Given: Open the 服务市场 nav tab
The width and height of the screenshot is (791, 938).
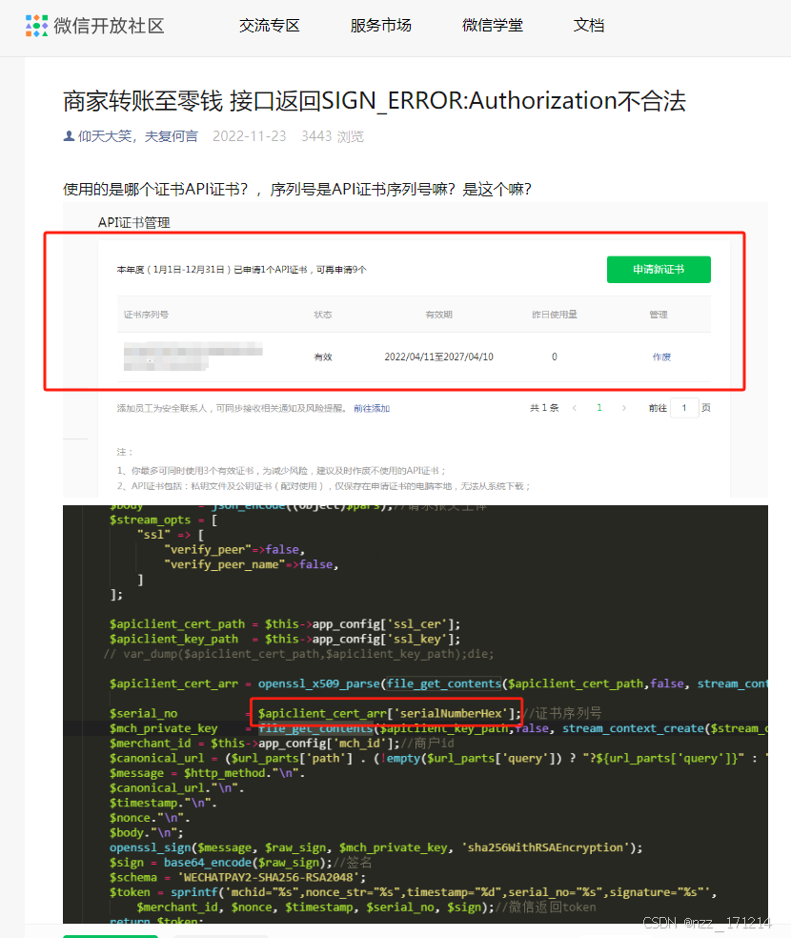Looking at the screenshot, I should click(381, 26).
